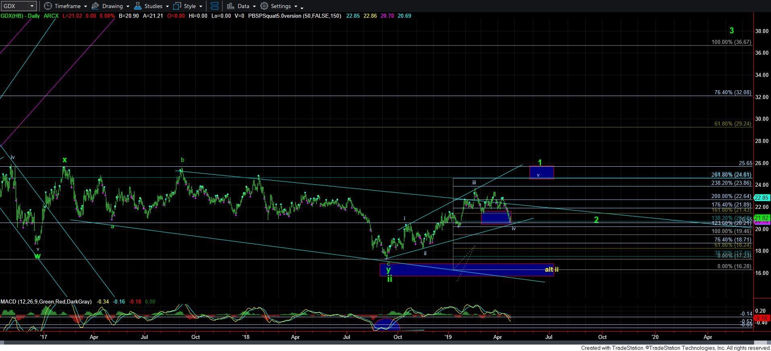Click the Settings gear icon
This screenshot has height=351, width=771.
(x=264, y=6)
